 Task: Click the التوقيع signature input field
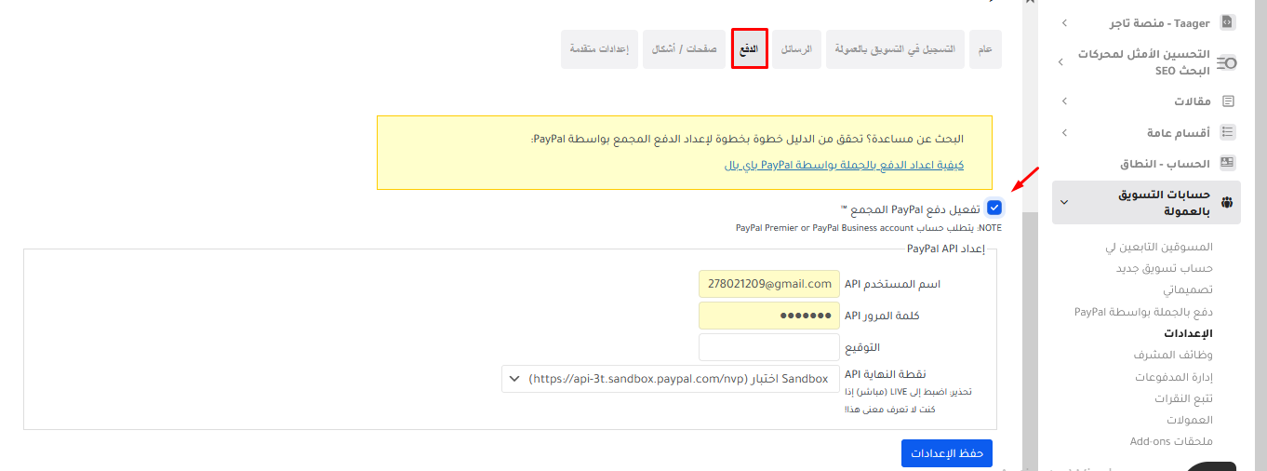click(x=769, y=347)
